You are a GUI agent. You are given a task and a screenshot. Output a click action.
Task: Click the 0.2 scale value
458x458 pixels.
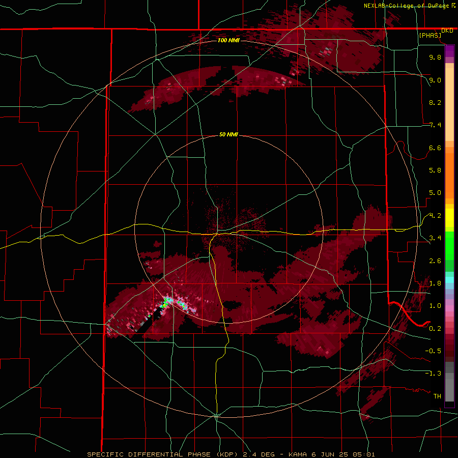point(435,329)
